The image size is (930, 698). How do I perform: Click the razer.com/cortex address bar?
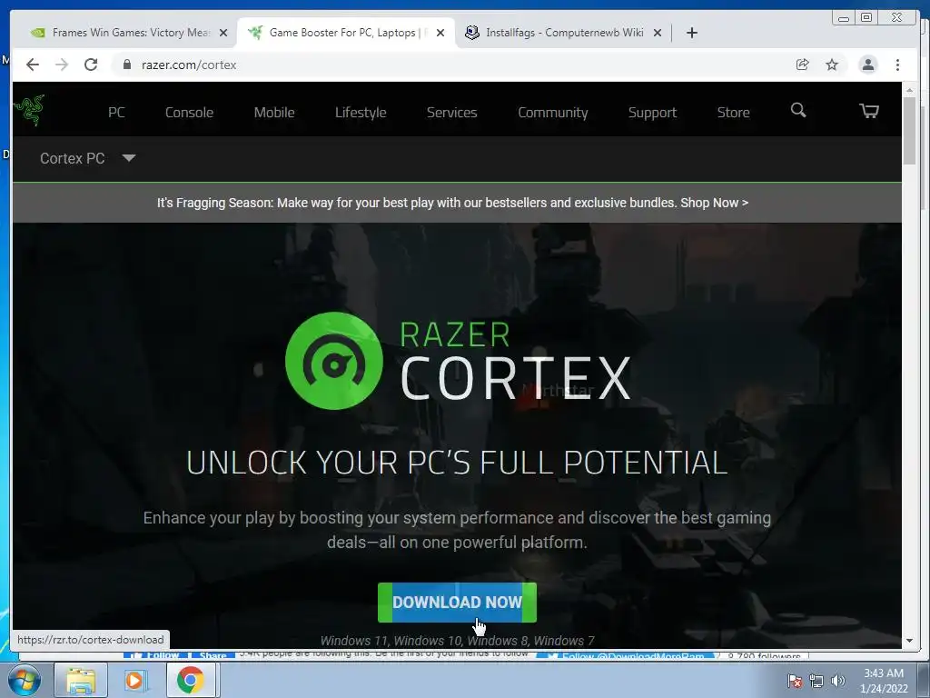450,65
